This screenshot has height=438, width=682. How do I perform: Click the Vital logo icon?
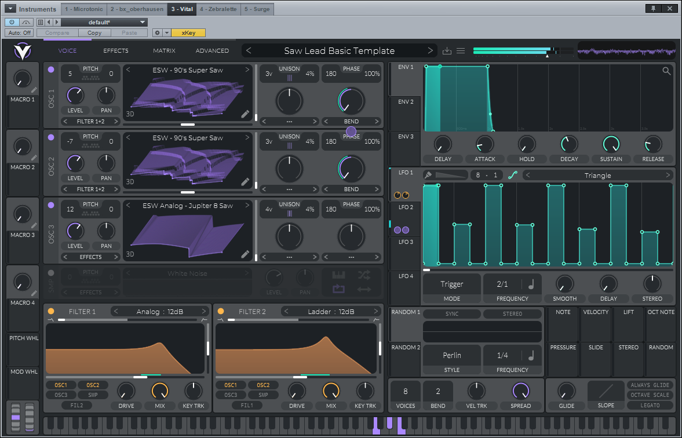pos(23,51)
